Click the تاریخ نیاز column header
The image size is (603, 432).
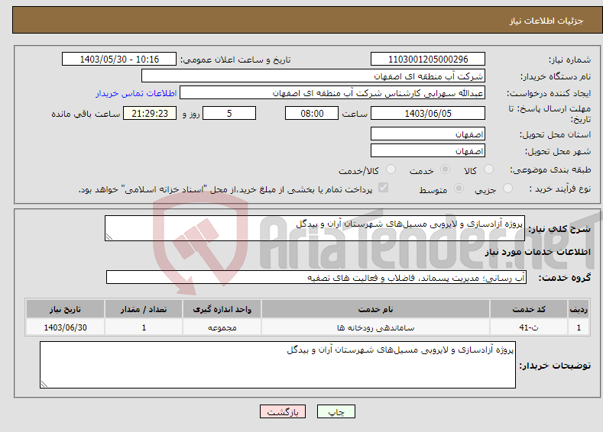coord(65,309)
